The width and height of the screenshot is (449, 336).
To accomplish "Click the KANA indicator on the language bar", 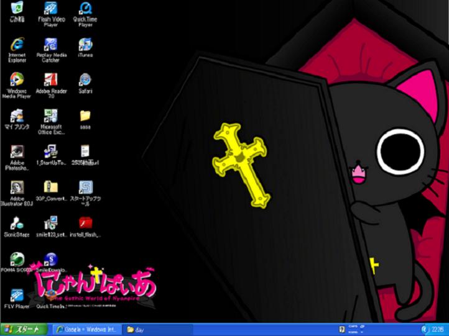I will tap(353, 332).
